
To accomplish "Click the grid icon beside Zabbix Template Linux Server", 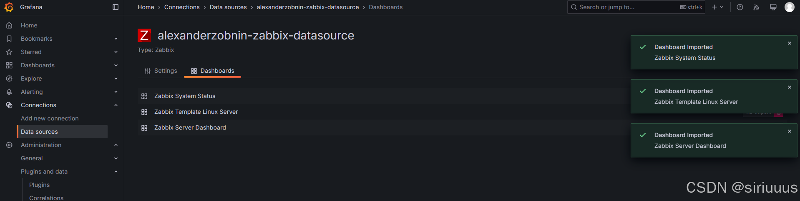I will [144, 112].
